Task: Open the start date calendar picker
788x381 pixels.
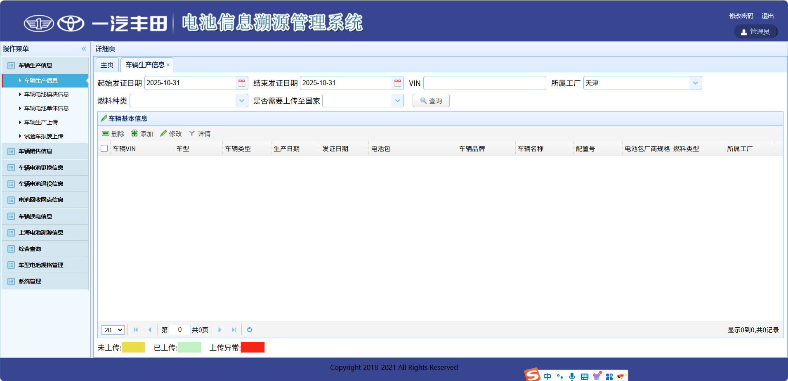Action: [241, 83]
